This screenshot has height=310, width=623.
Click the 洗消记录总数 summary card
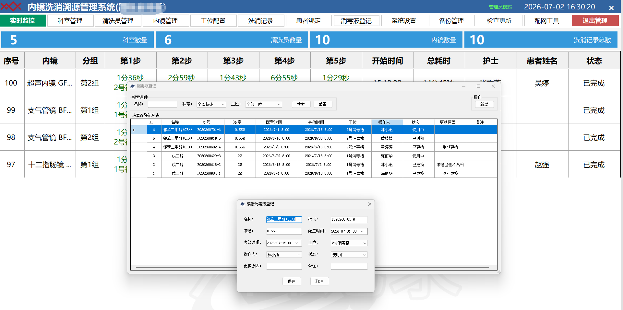click(x=541, y=40)
